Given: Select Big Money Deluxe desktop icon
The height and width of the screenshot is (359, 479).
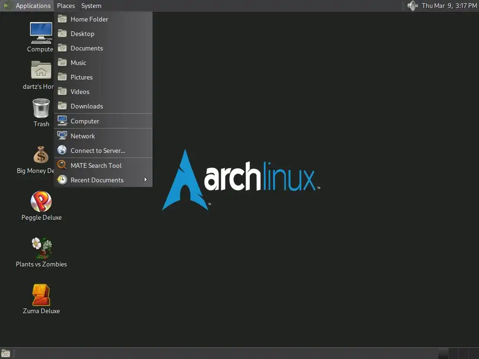Looking at the screenshot, I should pos(41,155).
